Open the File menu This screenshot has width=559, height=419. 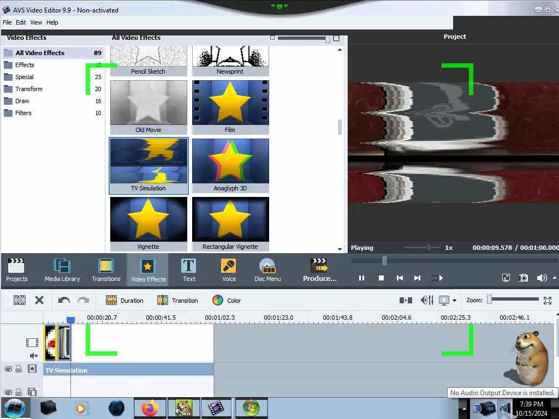tap(7, 22)
